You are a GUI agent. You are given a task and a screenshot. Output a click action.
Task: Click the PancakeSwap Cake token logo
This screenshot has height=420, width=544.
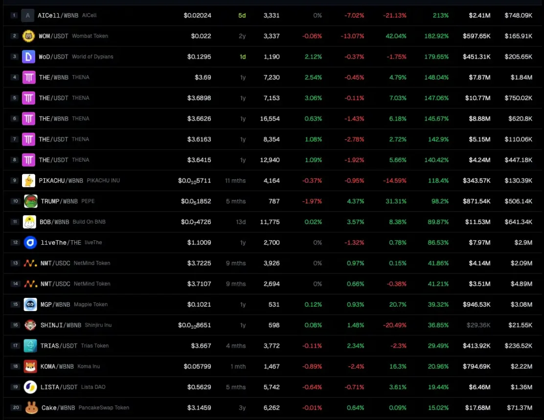pyautogui.click(x=28, y=407)
